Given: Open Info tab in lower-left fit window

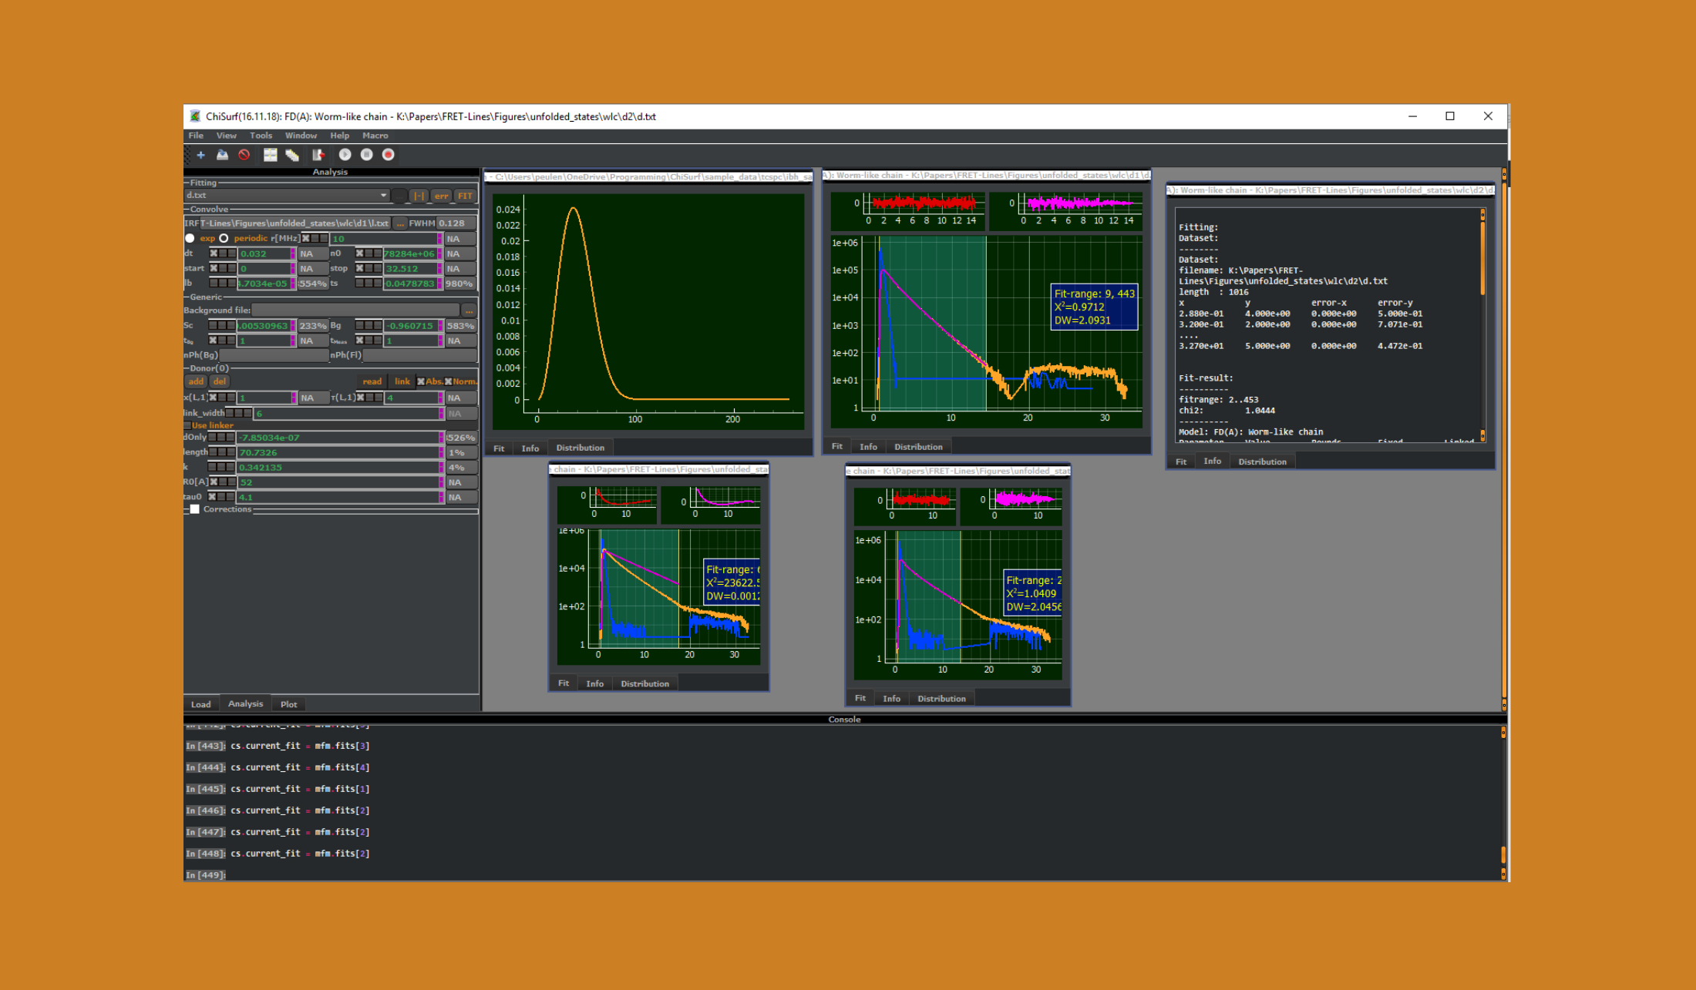Looking at the screenshot, I should 595,683.
